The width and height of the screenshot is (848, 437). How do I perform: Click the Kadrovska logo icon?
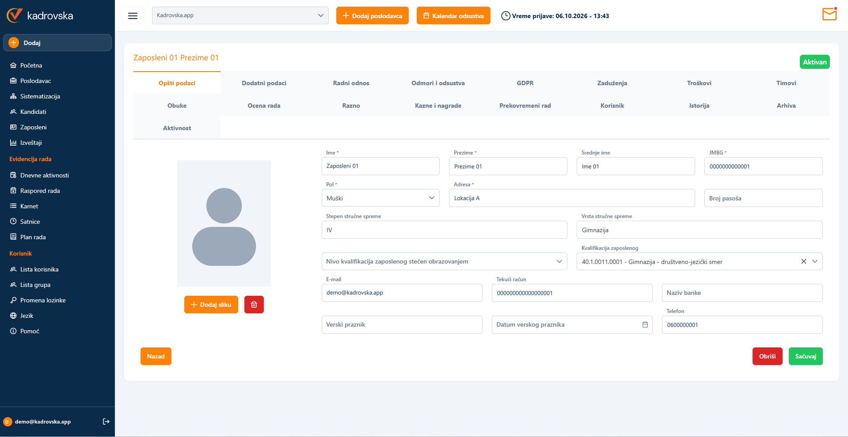point(15,15)
